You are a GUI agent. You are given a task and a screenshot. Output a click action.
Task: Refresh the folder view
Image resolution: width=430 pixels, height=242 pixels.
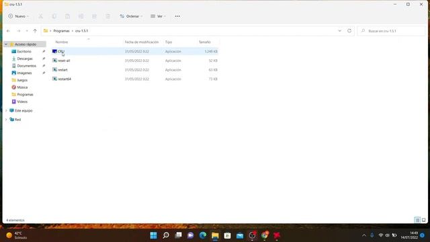point(349,31)
